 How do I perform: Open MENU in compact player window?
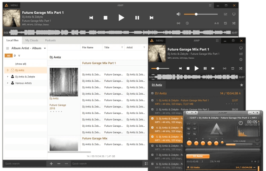(157, 41)
